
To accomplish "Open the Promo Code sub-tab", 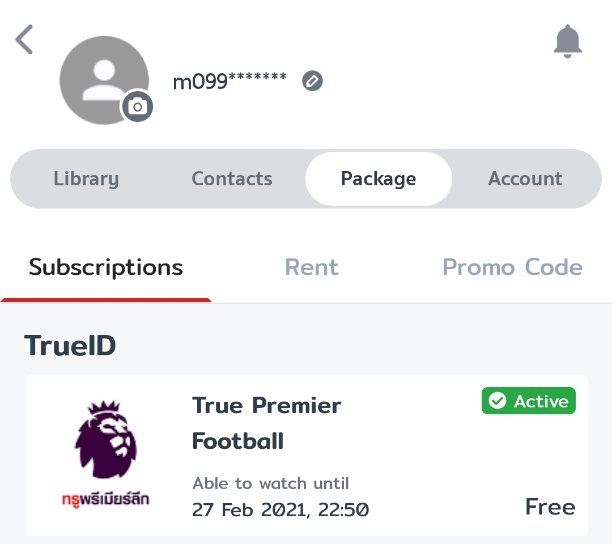I will coord(512,267).
